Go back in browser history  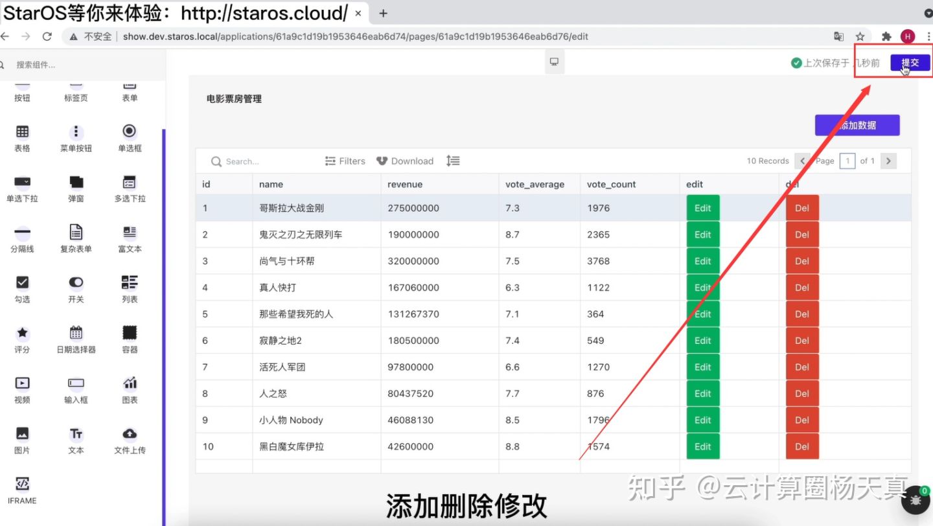5,36
